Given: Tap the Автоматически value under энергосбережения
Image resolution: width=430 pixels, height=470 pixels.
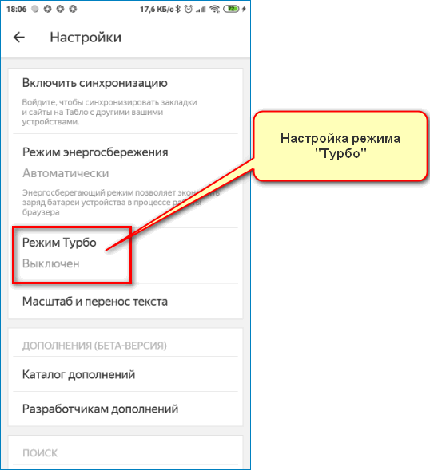Looking at the screenshot, I should click(66, 173).
